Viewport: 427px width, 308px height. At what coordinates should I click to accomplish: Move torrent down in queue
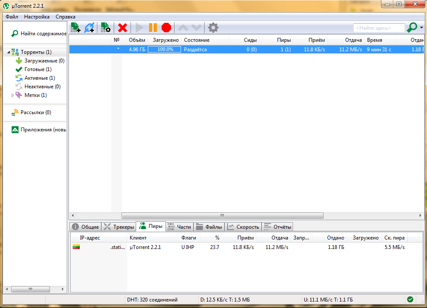pyautogui.click(x=196, y=28)
